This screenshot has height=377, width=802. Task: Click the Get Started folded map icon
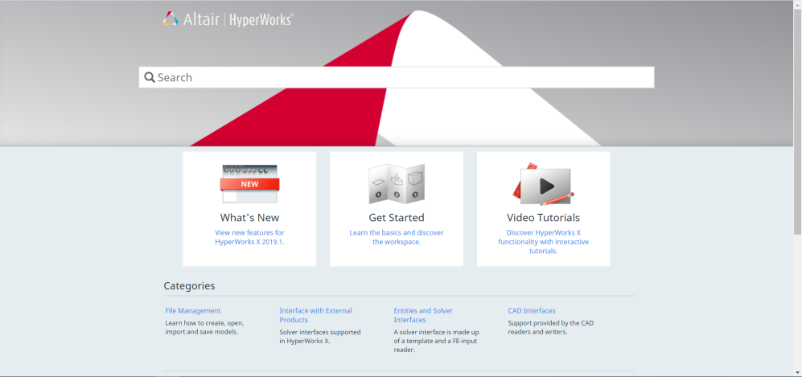pos(397,184)
